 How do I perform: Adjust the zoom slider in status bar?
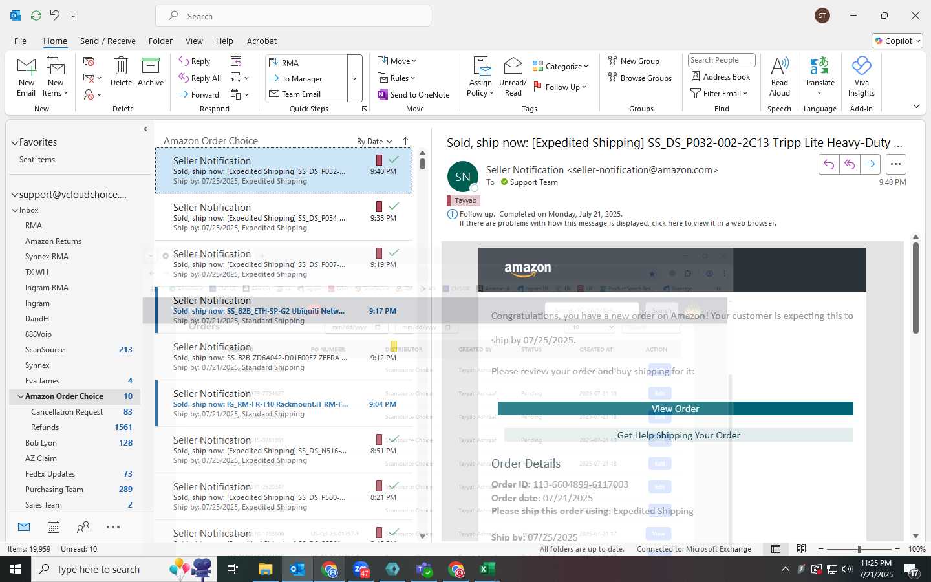[859, 549]
